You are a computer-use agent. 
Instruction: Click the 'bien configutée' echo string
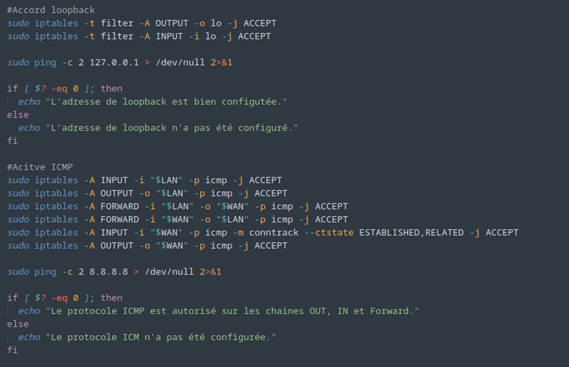tap(167, 102)
